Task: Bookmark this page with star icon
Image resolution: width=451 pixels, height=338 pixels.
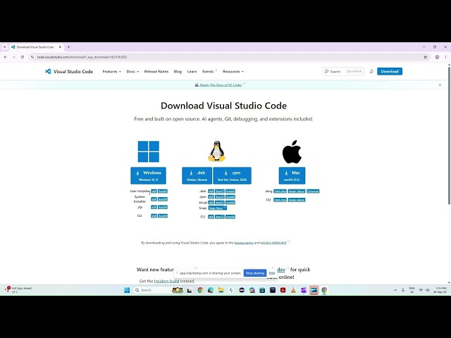Action: click(426, 57)
